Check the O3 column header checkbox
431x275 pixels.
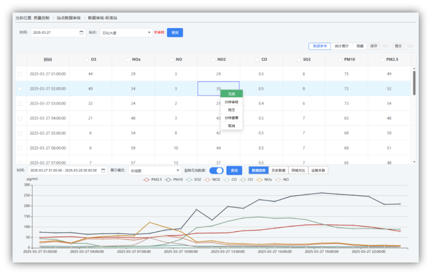click(87, 60)
